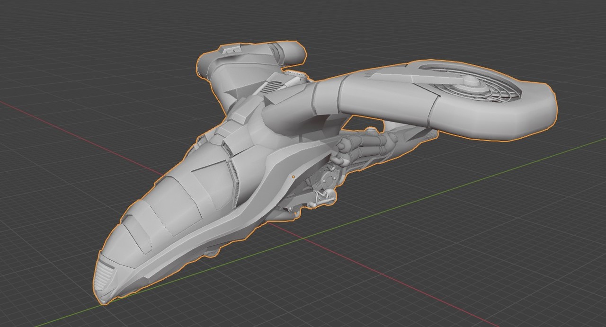Click the orange origin dot of the selected object
The height and width of the screenshot is (327, 606).
click(x=293, y=177)
